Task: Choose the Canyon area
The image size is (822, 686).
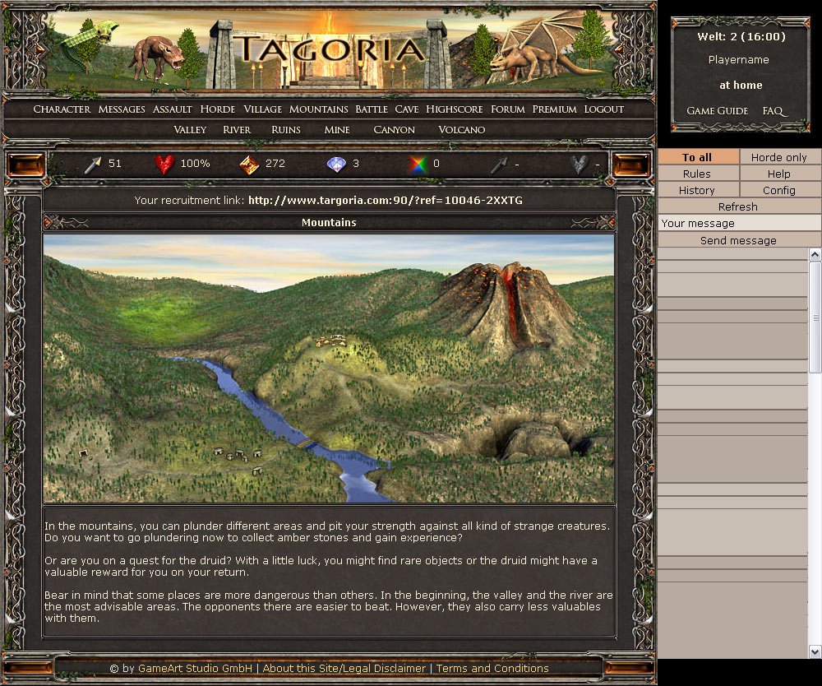Action: pos(395,129)
